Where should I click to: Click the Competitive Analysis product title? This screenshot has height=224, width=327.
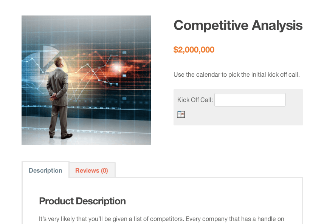[x=238, y=25]
